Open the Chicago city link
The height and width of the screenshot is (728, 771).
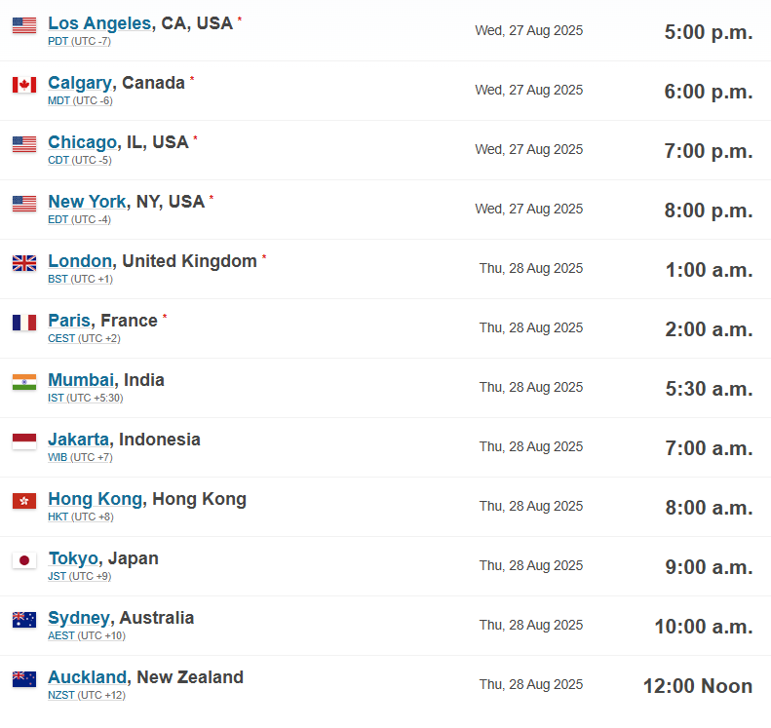click(x=83, y=142)
